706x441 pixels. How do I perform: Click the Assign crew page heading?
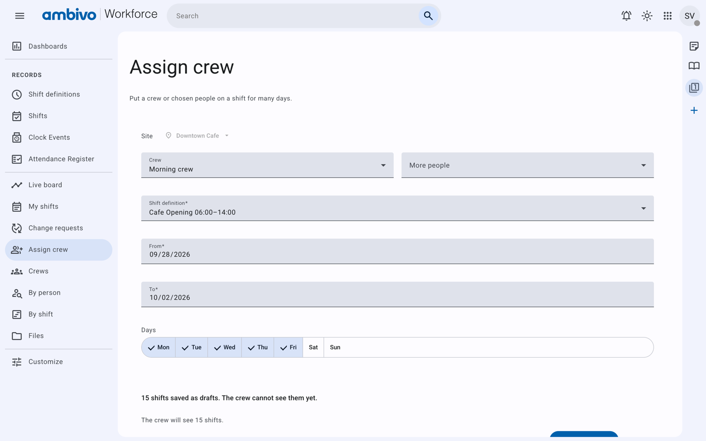[x=181, y=67]
